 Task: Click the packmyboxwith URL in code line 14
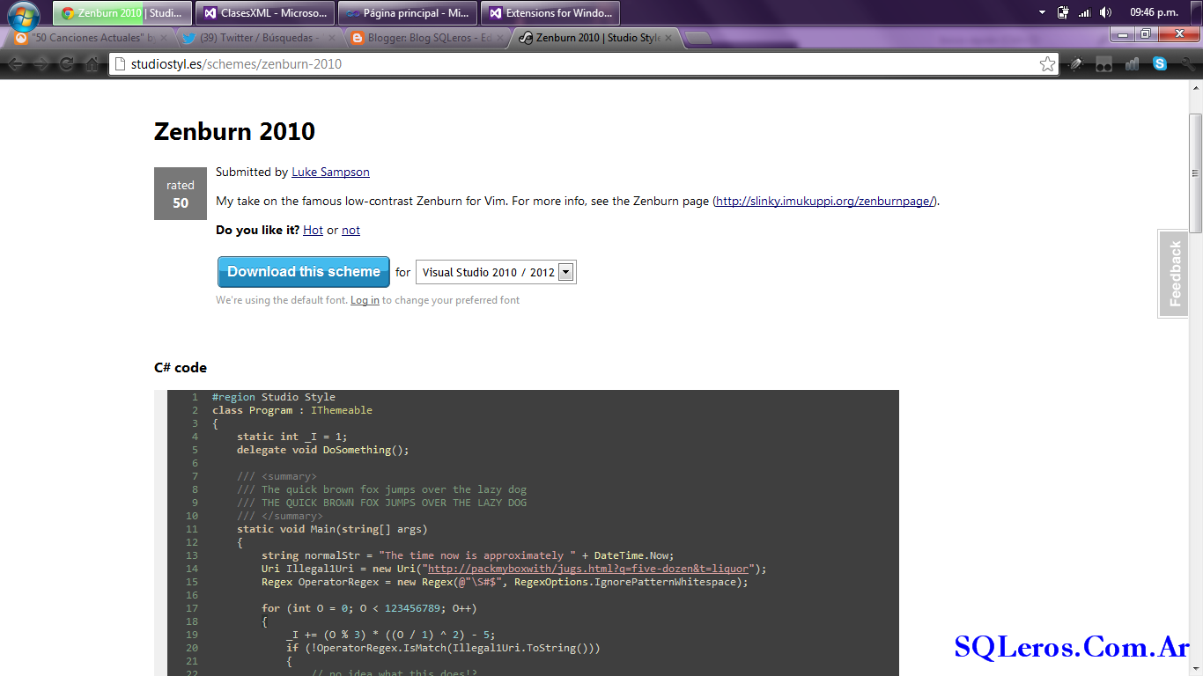(x=587, y=569)
